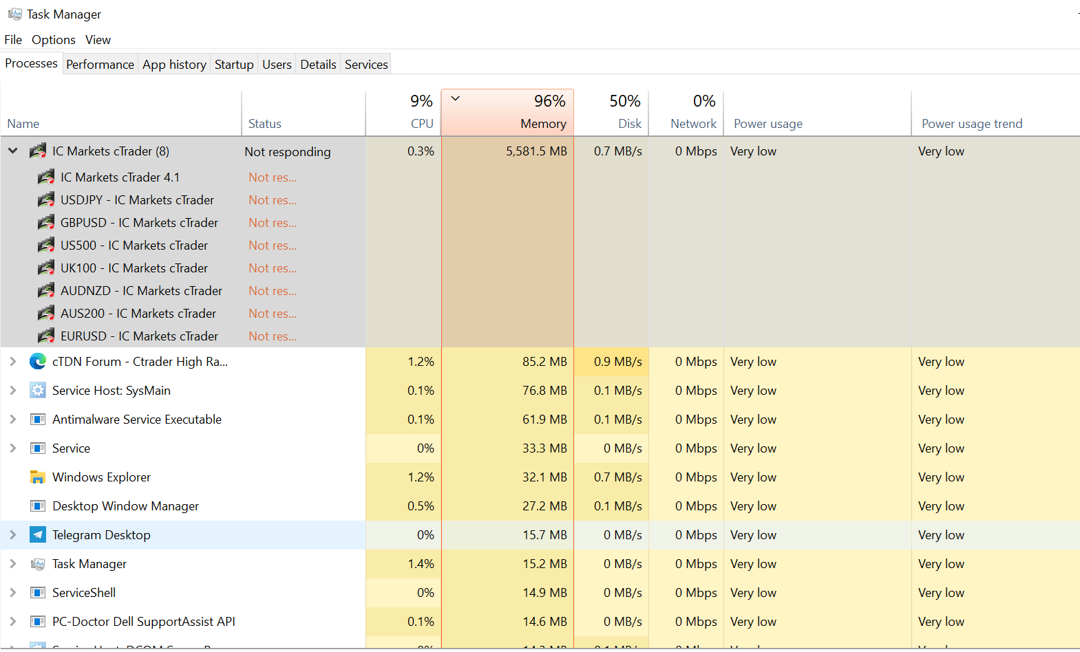1080x652 pixels.
Task: Switch to the App history tab
Action: (174, 65)
